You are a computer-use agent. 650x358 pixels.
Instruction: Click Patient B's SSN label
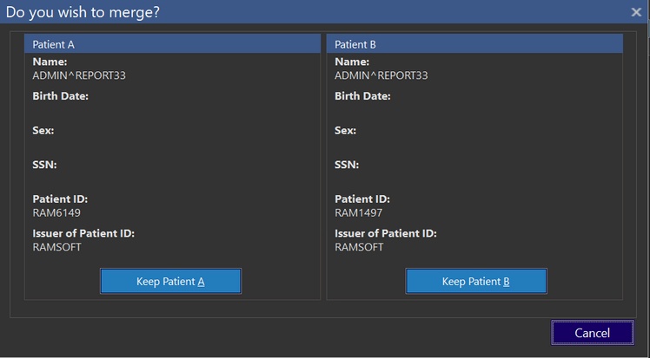346,165
